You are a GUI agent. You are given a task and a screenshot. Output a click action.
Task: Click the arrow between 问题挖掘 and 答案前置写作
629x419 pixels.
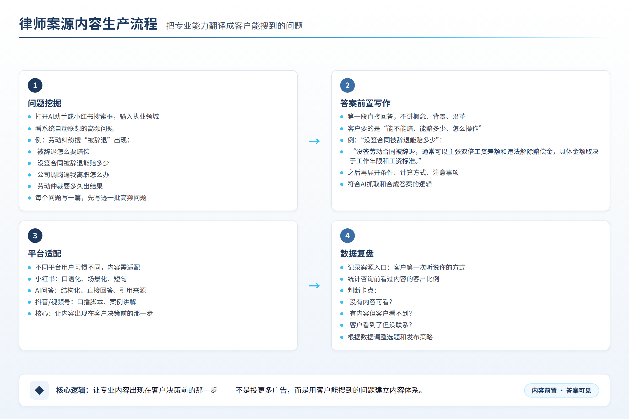point(314,141)
